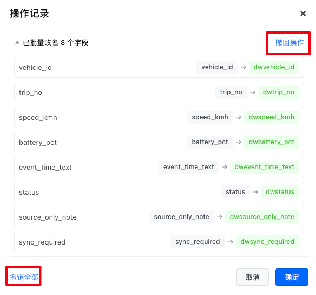Click the arrow icon in the sync_required row
The image size is (316, 295).
point(231,242)
